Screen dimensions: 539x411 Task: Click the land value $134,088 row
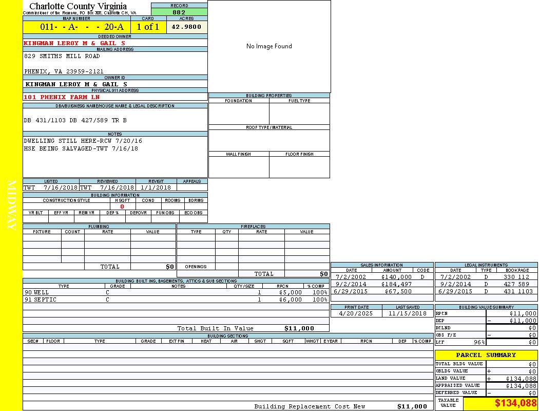click(x=486, y=378)
